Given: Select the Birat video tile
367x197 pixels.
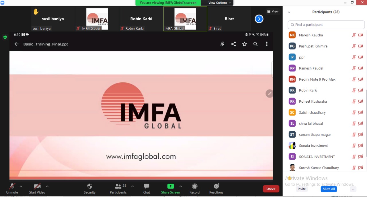Looking at the screenshot, I should (229, 19).
